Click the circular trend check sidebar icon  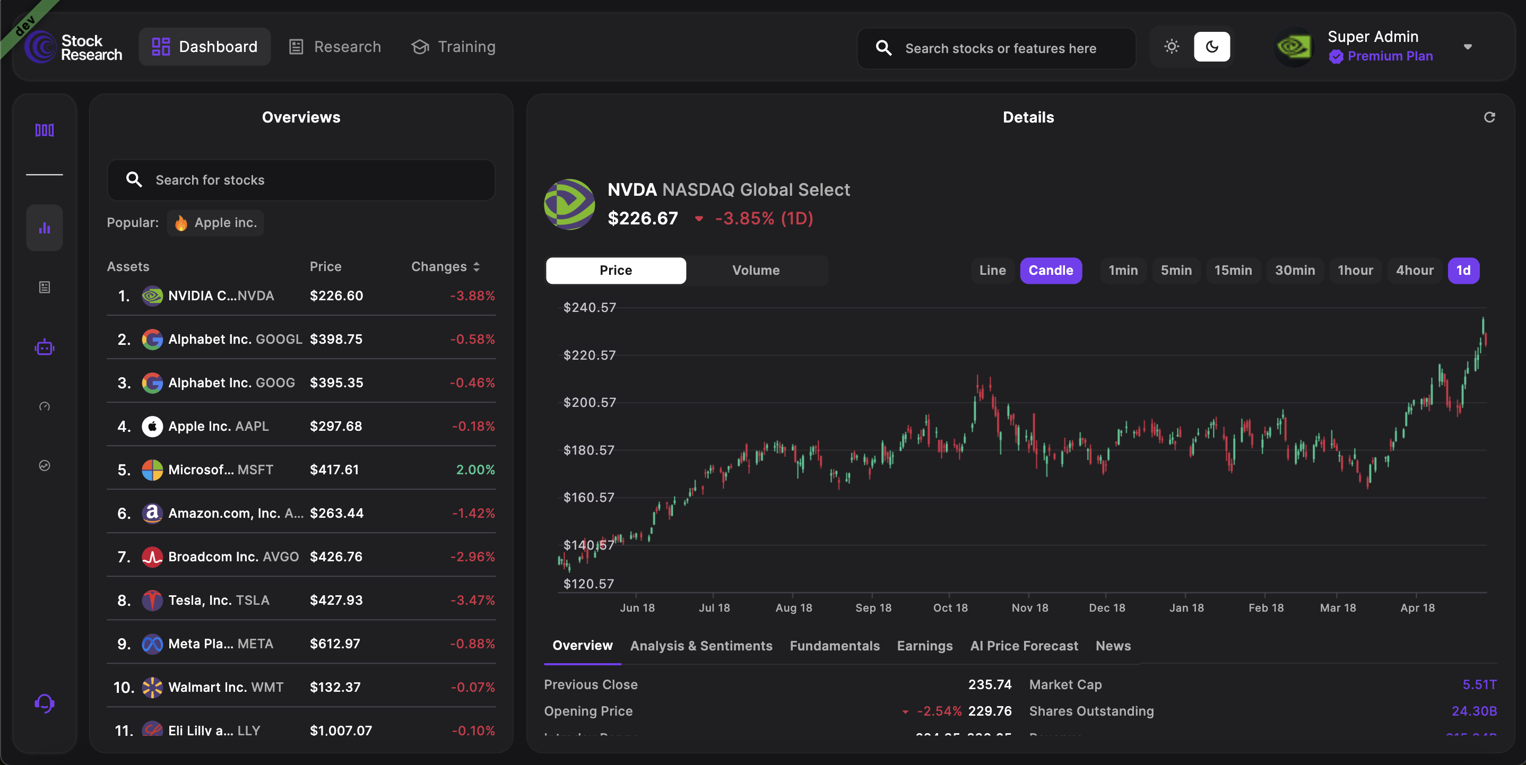45,465
